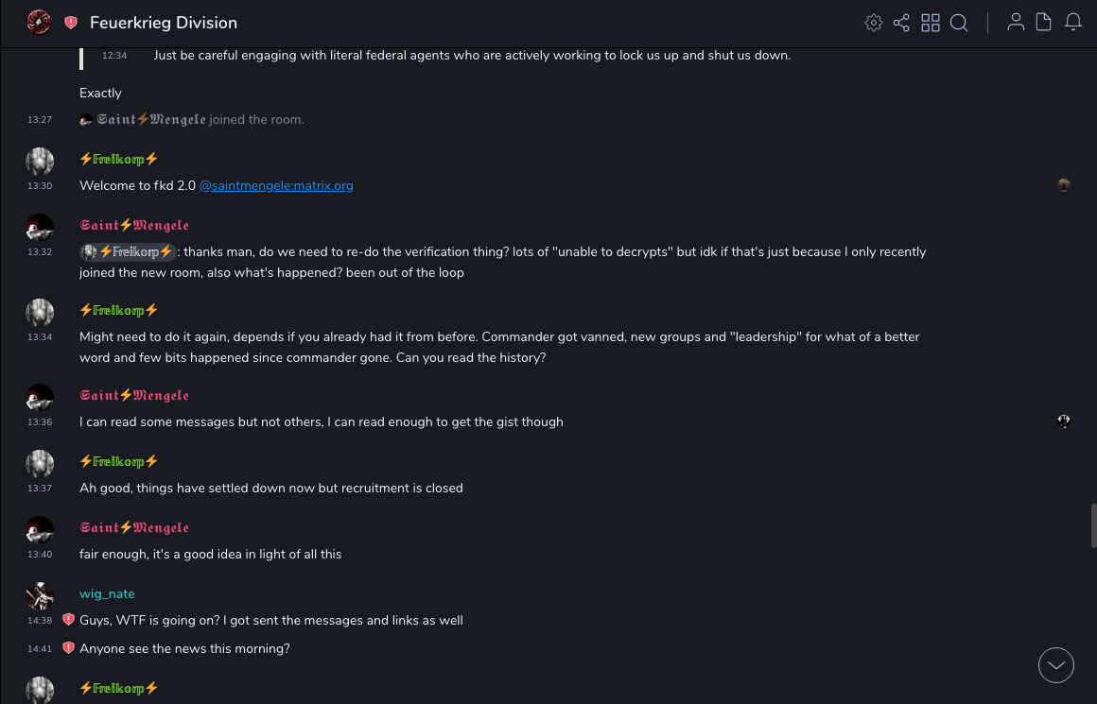Screen dimensions: 1097x704
Task: Click the warning shield on 14:41 message
Action: click(68, 648)
